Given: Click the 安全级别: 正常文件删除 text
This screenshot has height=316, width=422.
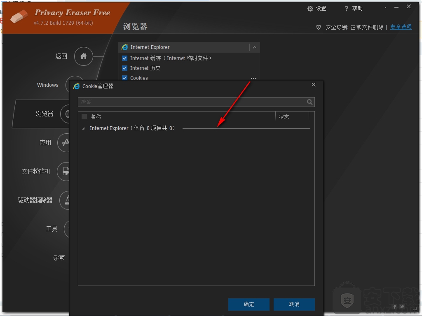Looking at the screenshot, I should 354,27.
